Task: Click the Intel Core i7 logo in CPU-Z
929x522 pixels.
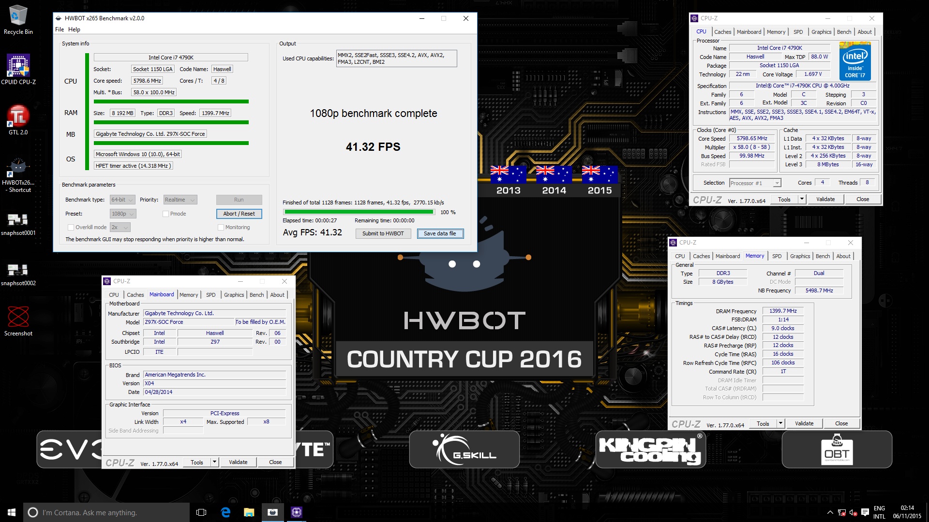Action: [x=855, y=61]
